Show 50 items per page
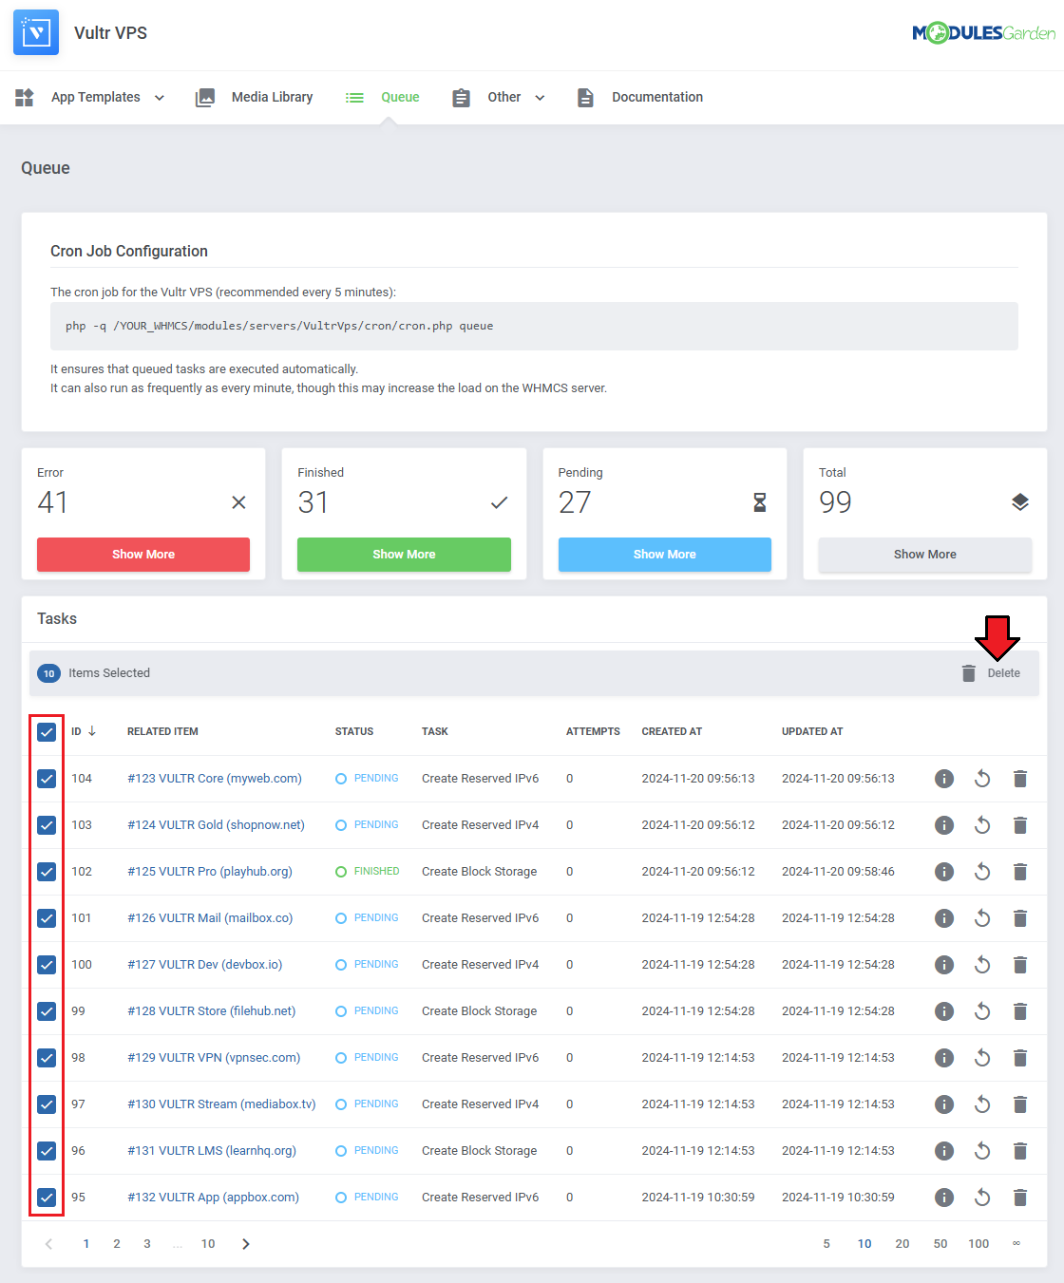 point(940,1244)
